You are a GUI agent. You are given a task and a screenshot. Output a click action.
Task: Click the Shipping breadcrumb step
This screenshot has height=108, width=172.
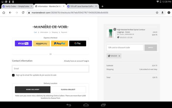(x=55, y=32)
